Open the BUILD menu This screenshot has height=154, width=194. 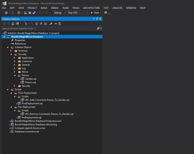click(44, 8)
